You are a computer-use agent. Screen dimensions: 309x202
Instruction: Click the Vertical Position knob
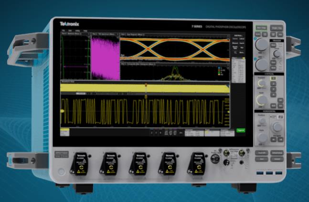[x=261, y=83]
